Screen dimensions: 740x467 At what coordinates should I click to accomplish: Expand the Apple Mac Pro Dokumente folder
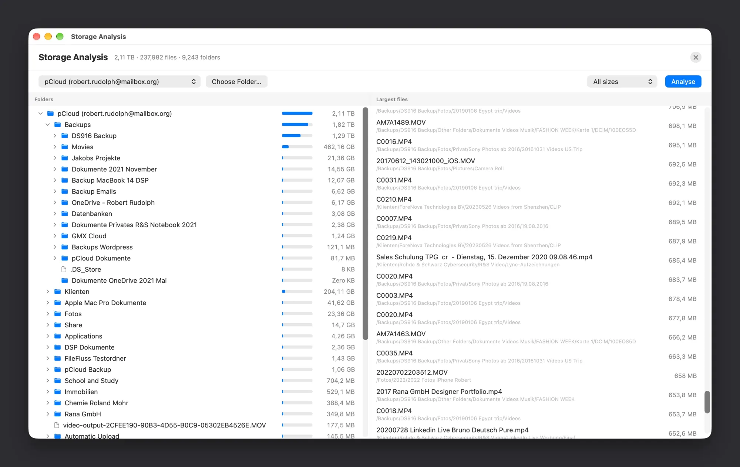(48, 303)
